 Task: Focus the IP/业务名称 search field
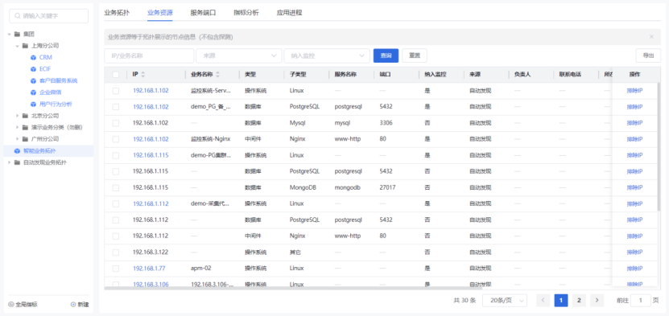click(149, 55)
